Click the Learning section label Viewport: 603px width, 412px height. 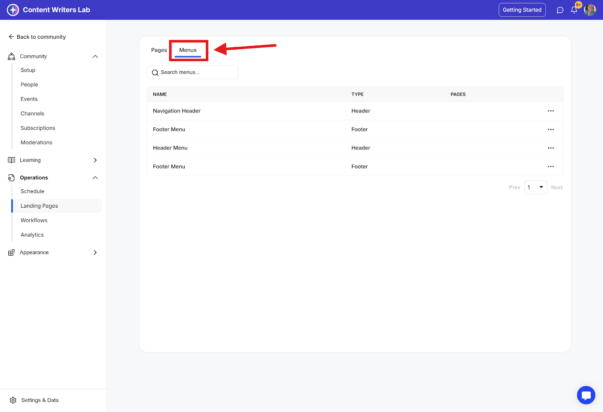pos(30,160)
